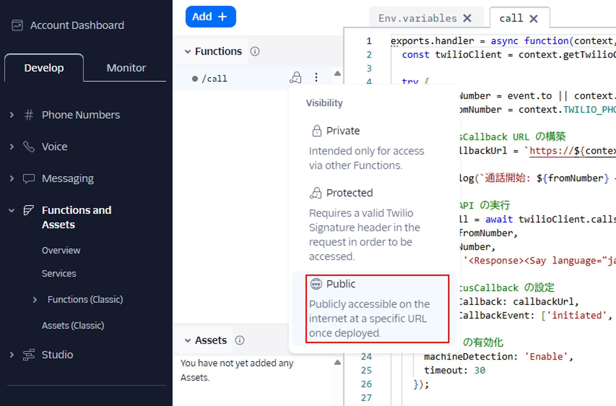
Task: Click the Messaging speech bubble icon
Action: [29, 179]
